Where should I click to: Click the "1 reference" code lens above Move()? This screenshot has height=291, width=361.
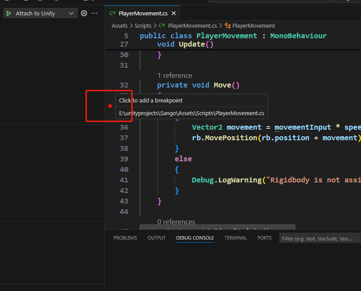coord(175,75)
